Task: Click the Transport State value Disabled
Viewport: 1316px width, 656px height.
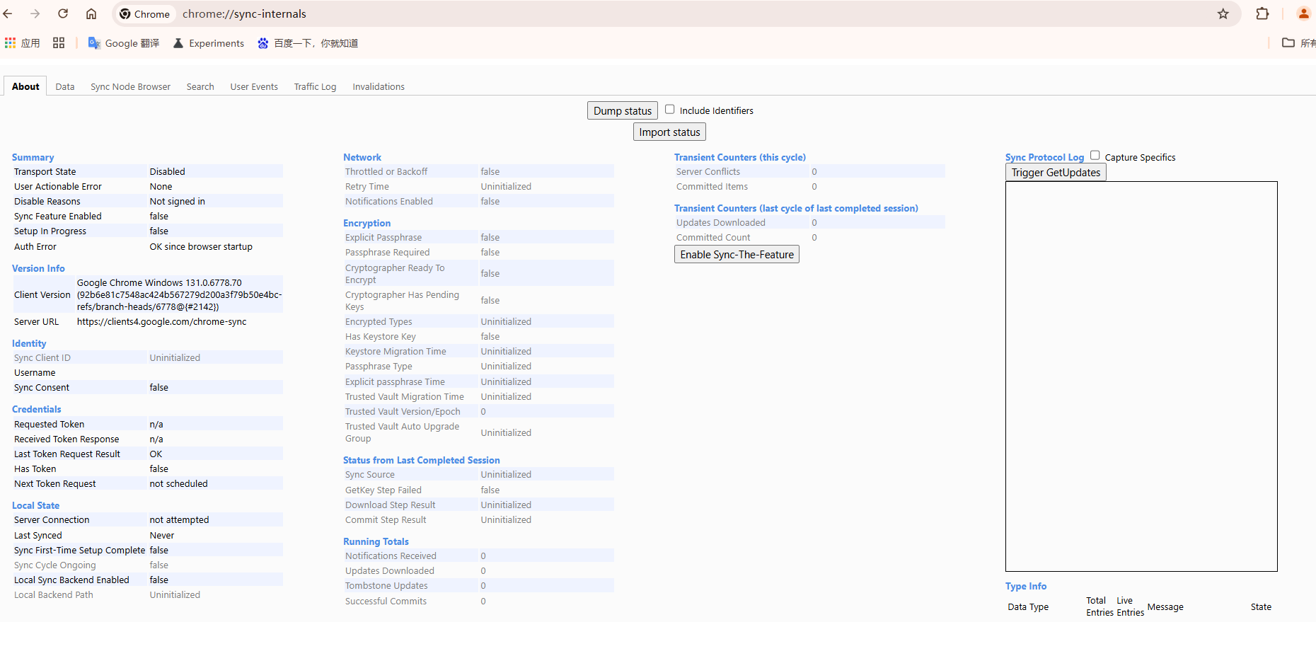Action: click(x=167, y=171)
